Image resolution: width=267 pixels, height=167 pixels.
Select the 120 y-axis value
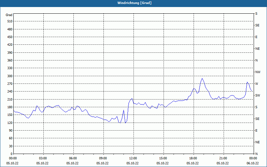click(x=10, y=123)
